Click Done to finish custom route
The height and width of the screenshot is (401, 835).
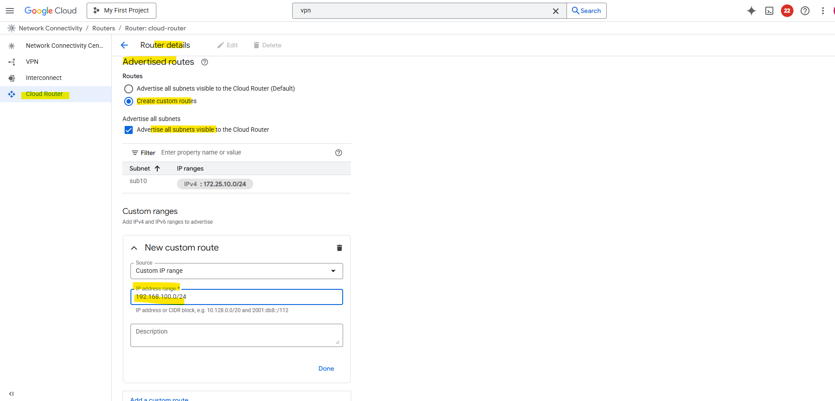coord(326,368)
